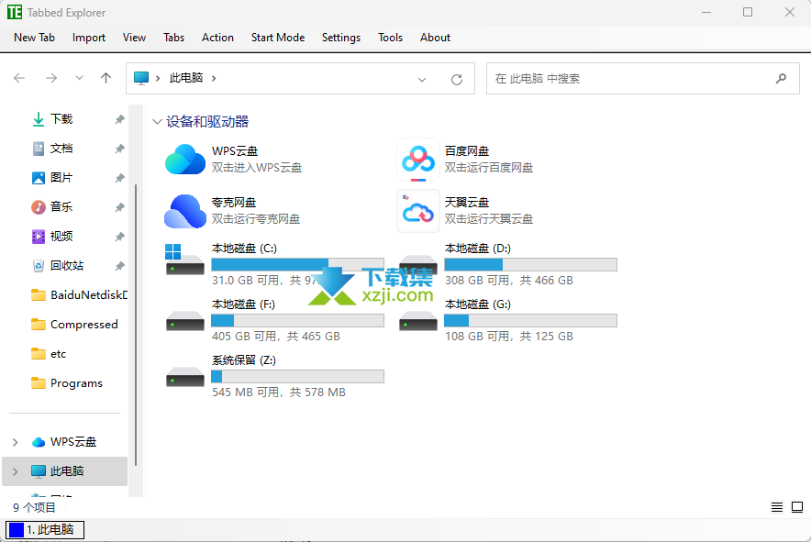Open 音乐 in the quick access list
The image size is (811, 542).
pyautogui.click(x=61, y=207)
